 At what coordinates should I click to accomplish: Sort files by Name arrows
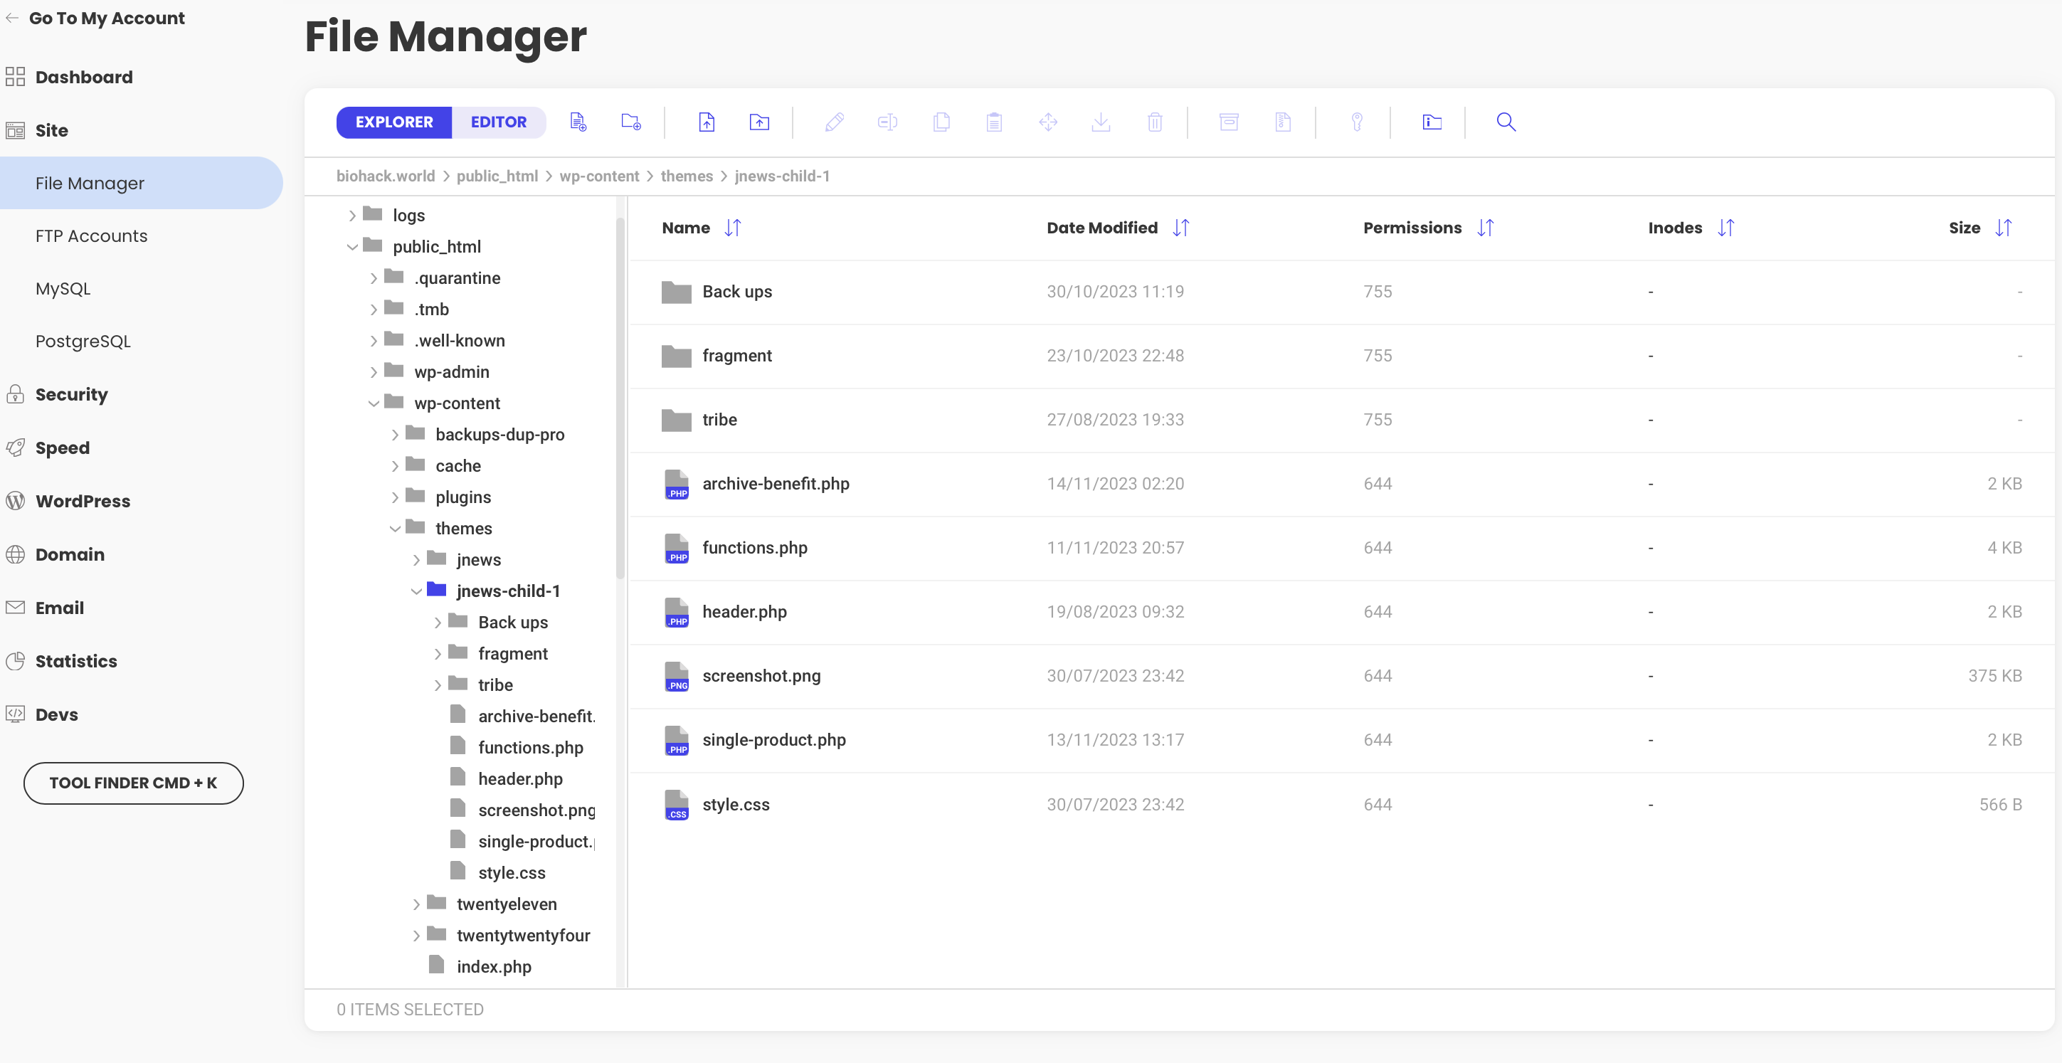pyautogui.click(x=732, y=228)
